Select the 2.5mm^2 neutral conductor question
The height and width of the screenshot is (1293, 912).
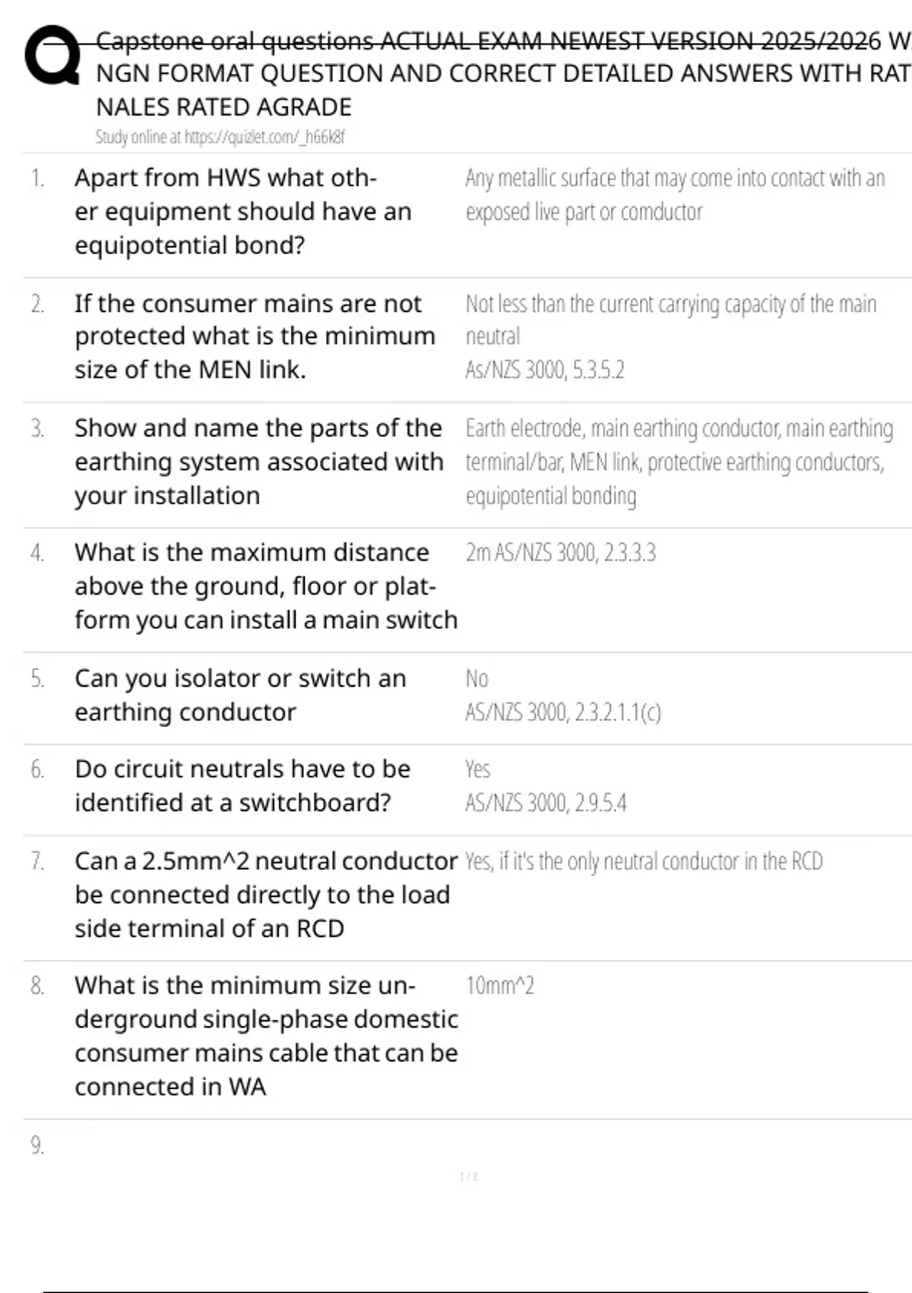coord(265,894)
